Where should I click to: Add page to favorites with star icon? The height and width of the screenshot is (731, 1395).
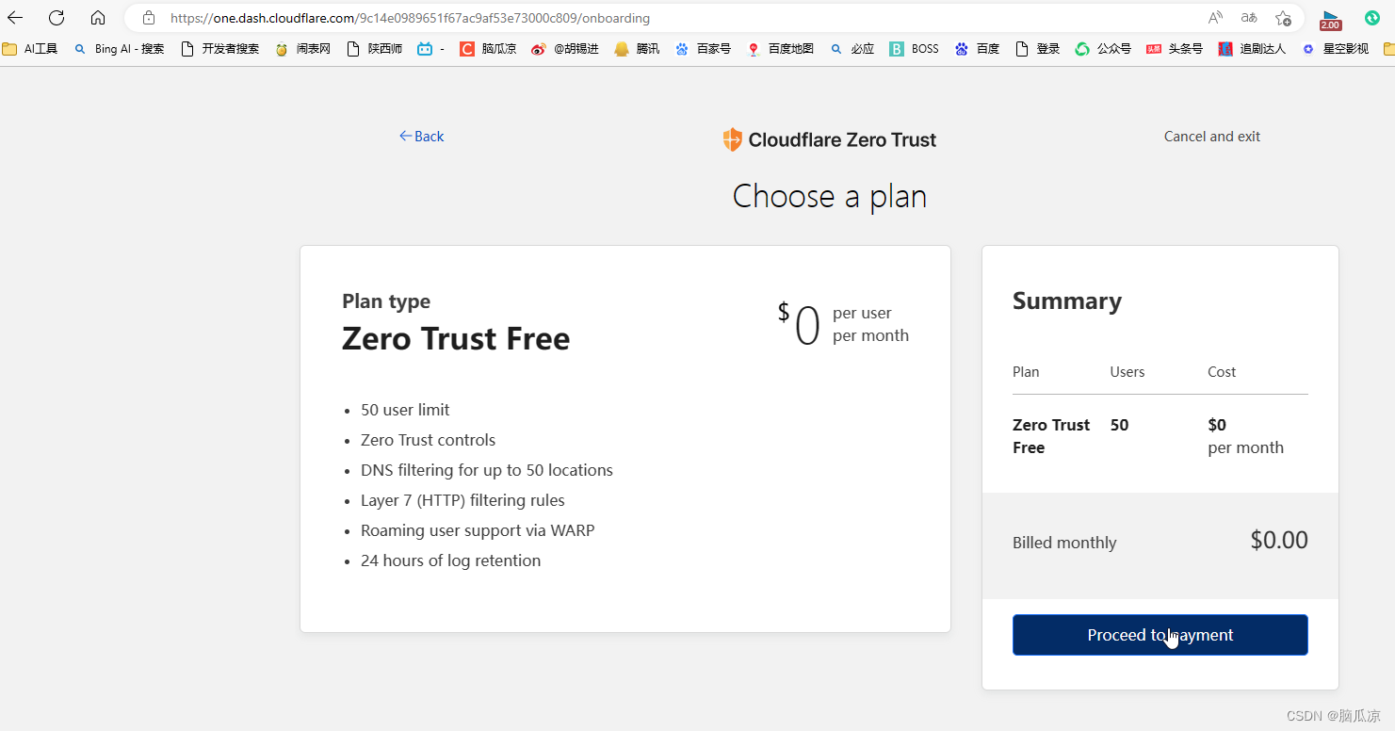coord(1283,18)
